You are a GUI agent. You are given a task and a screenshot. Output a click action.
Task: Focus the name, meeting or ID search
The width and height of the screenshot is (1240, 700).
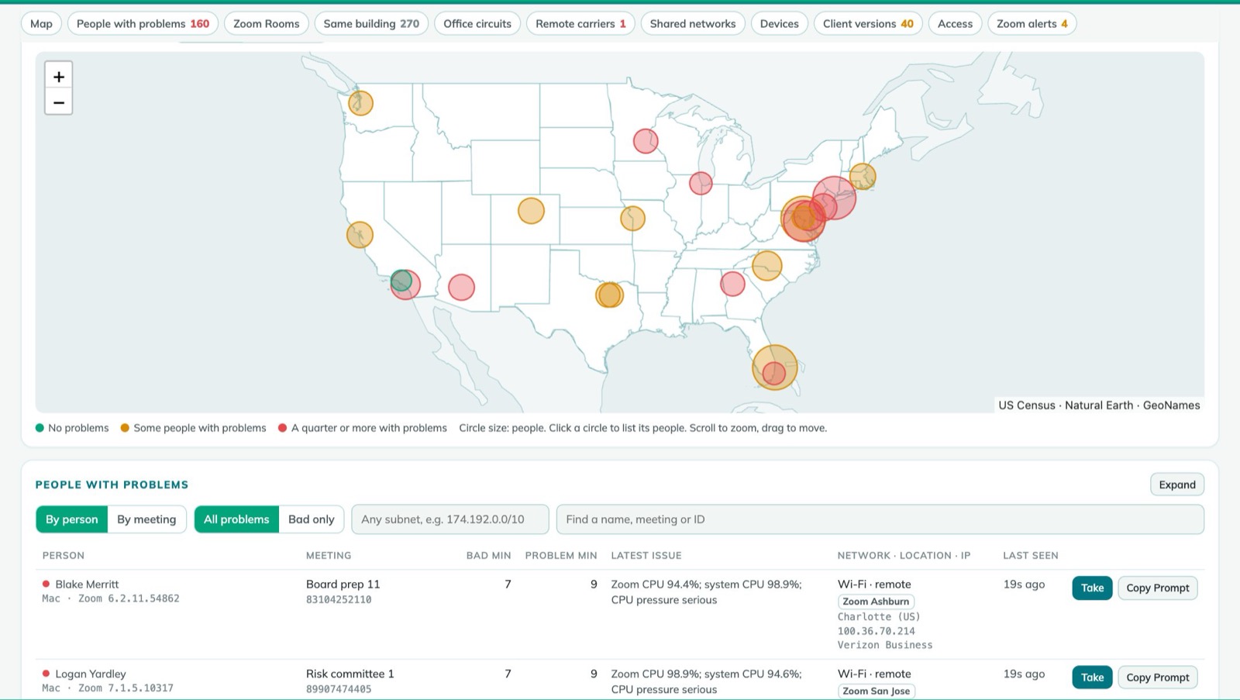point(880,519)
